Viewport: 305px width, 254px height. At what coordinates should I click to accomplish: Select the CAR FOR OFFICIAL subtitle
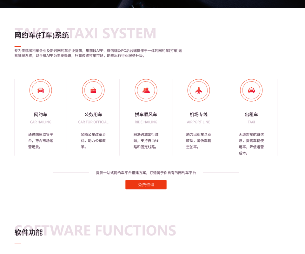pos(93,122)
